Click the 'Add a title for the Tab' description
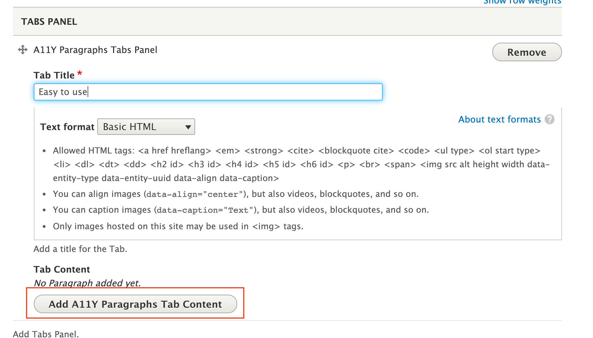 point(80,249)
